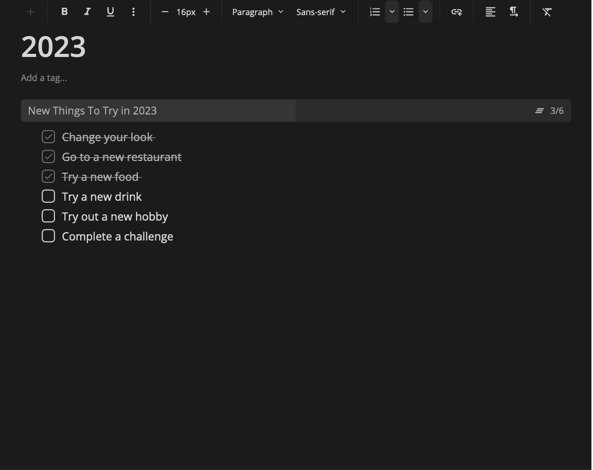Apply italic formatting

point(87,12)
